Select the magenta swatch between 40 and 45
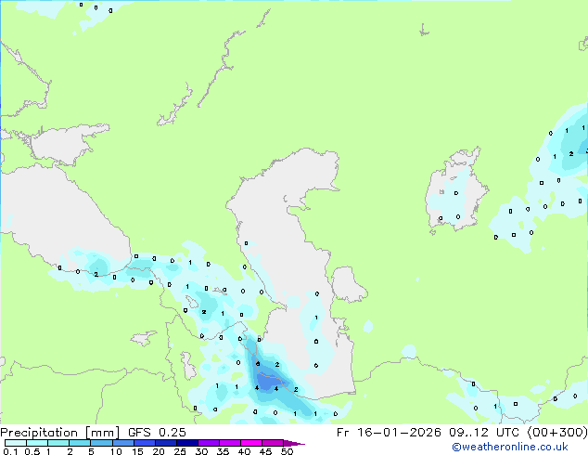Image resolution: width=588 pixels, height=455 pixels. coord(251,443)
